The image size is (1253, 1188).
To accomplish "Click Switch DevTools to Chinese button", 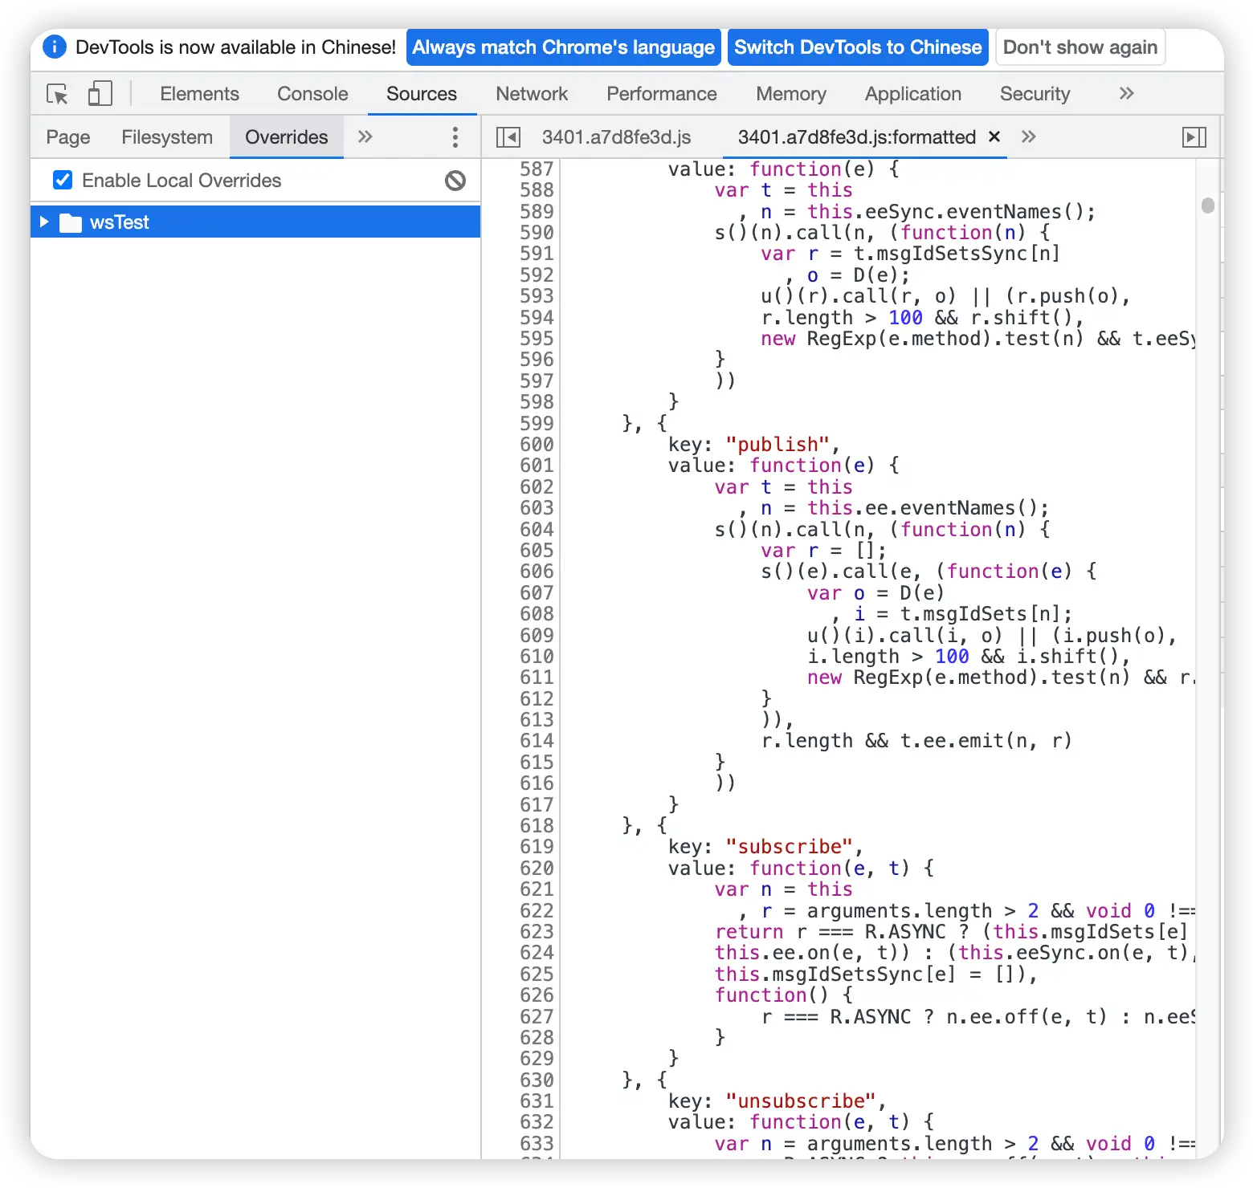I will click(858, 47).
